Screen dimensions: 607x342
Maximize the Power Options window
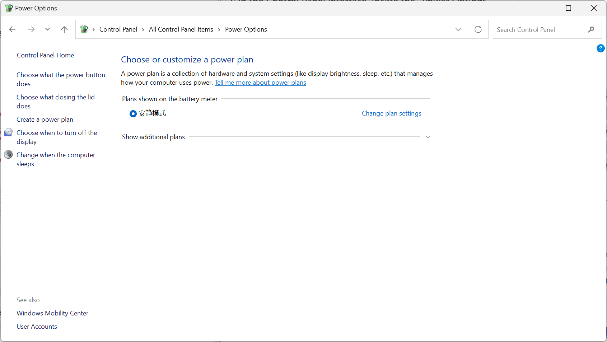[x=568, y=8]
